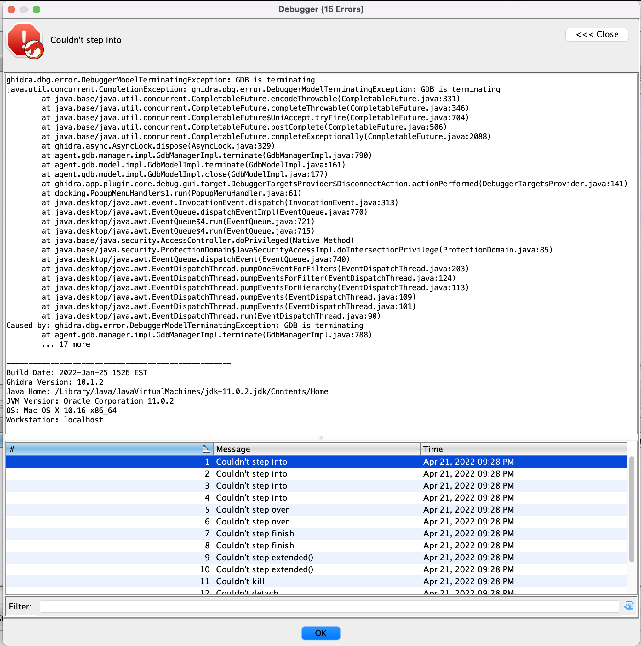Click the sort icon in the # column header

[206, 449]
